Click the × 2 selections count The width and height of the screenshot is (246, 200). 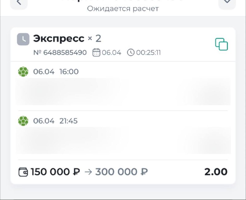(x=94, y=39)
